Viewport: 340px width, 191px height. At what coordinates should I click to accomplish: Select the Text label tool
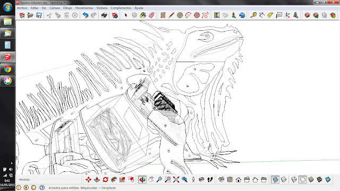pos(279,15)
